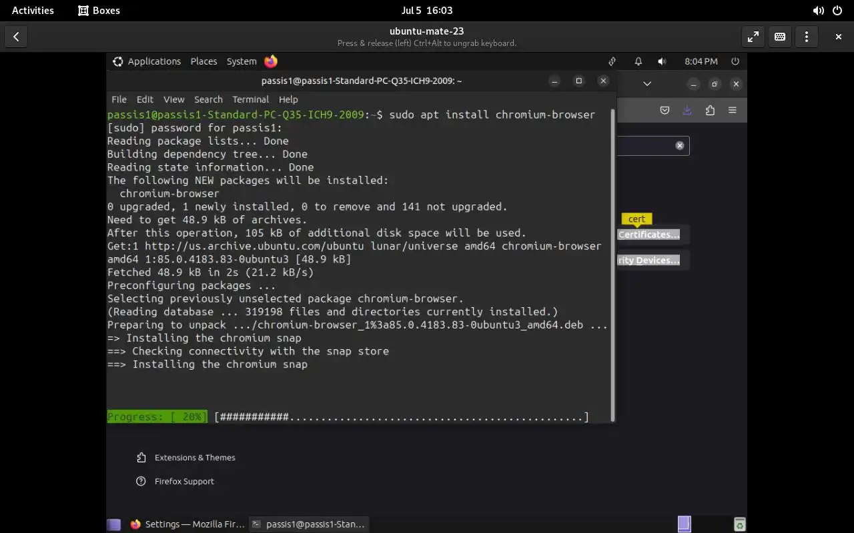
Task: Open the GNOME top bar power icon
Action: pyautogui.click(x=837, y=10)
